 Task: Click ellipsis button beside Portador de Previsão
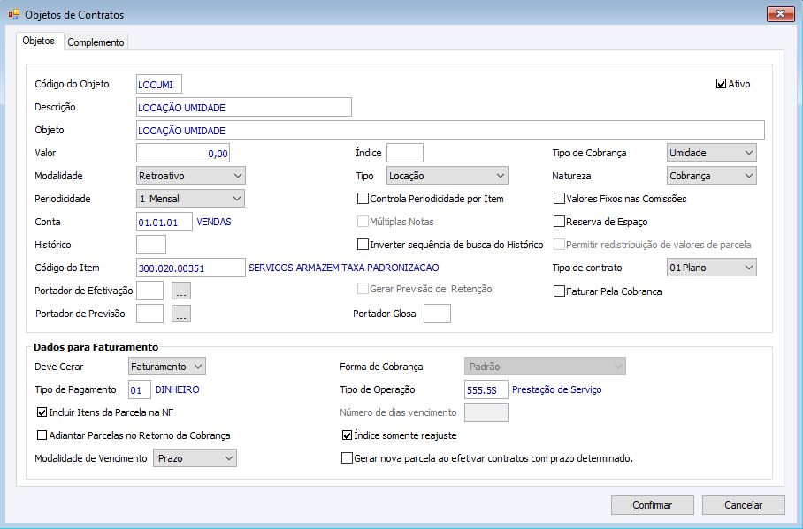[181, 314]
